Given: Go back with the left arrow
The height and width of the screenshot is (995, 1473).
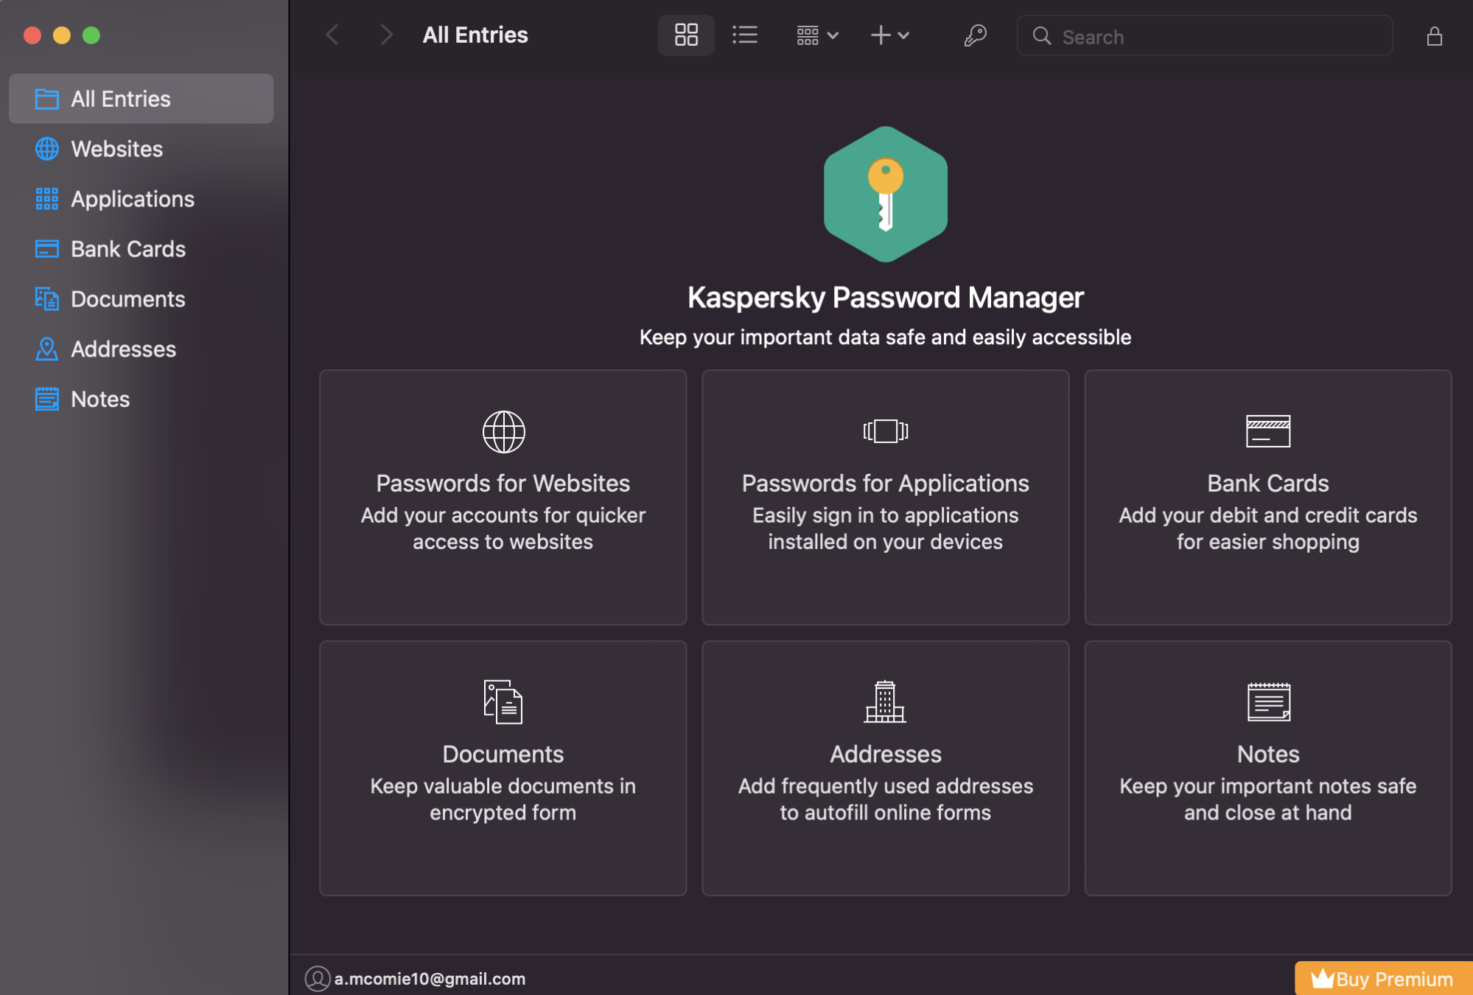Looking at the screenshot, I should 333,35.
